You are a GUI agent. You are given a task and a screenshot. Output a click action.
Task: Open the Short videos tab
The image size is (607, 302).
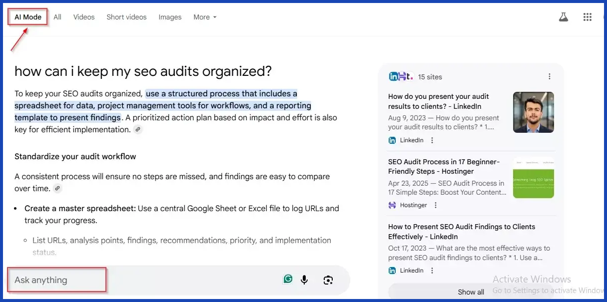point(126,17)
